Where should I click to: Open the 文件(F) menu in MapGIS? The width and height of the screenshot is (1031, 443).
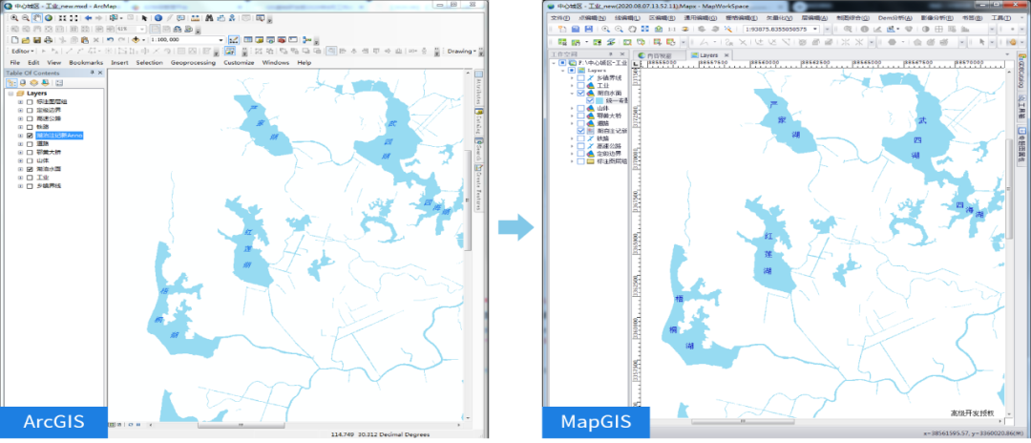click(x=560, y=18)
